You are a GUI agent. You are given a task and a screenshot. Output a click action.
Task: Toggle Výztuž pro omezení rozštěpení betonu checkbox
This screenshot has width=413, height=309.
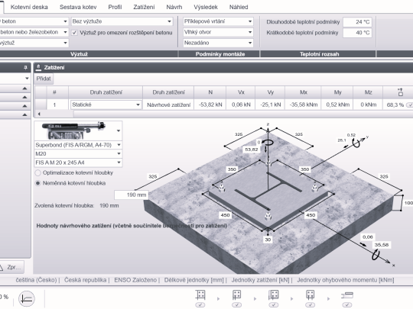[75, 33]
